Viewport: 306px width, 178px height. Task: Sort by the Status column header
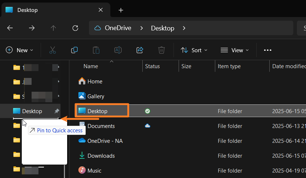click(x=152, y=66)
